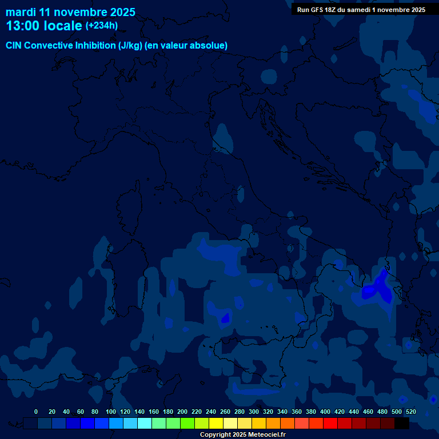439x439 pixels.
Task: Pick the pure red swatch below 400
Action: tap(330, 424)
